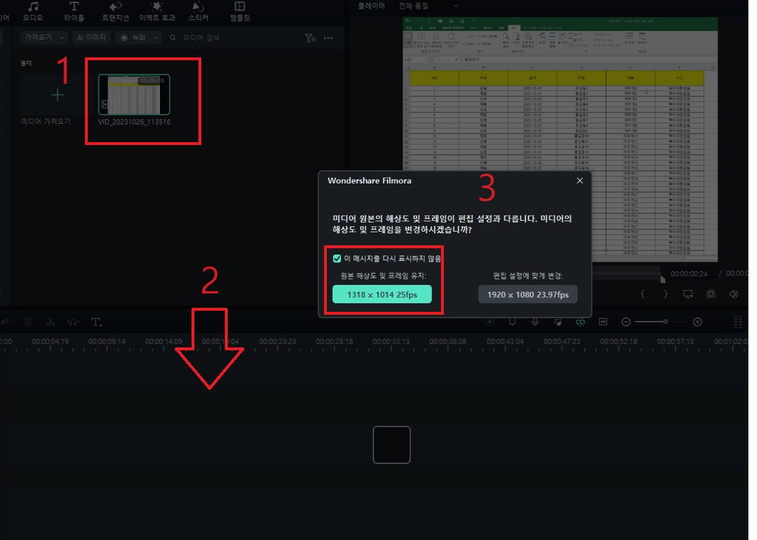
Task: Select the VID_20231026_113516 video thumbnail
Action: pos(134,95)
